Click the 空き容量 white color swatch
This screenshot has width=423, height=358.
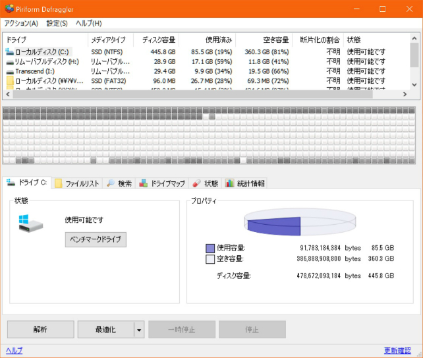(x=210, y=259)
